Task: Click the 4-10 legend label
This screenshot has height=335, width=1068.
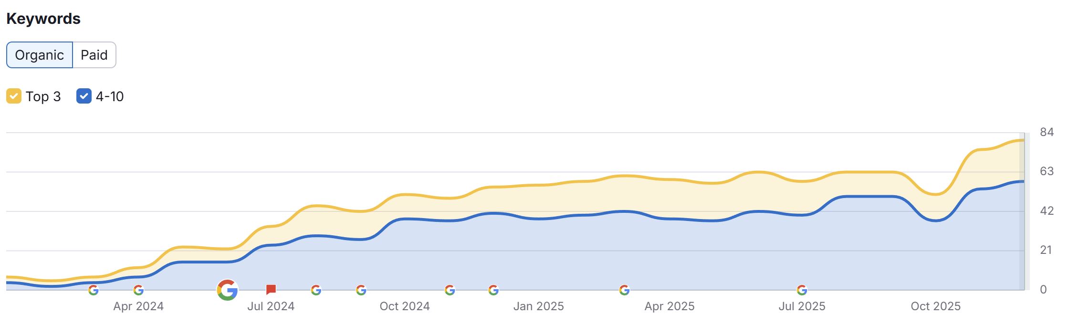Action: click(110, 96)
